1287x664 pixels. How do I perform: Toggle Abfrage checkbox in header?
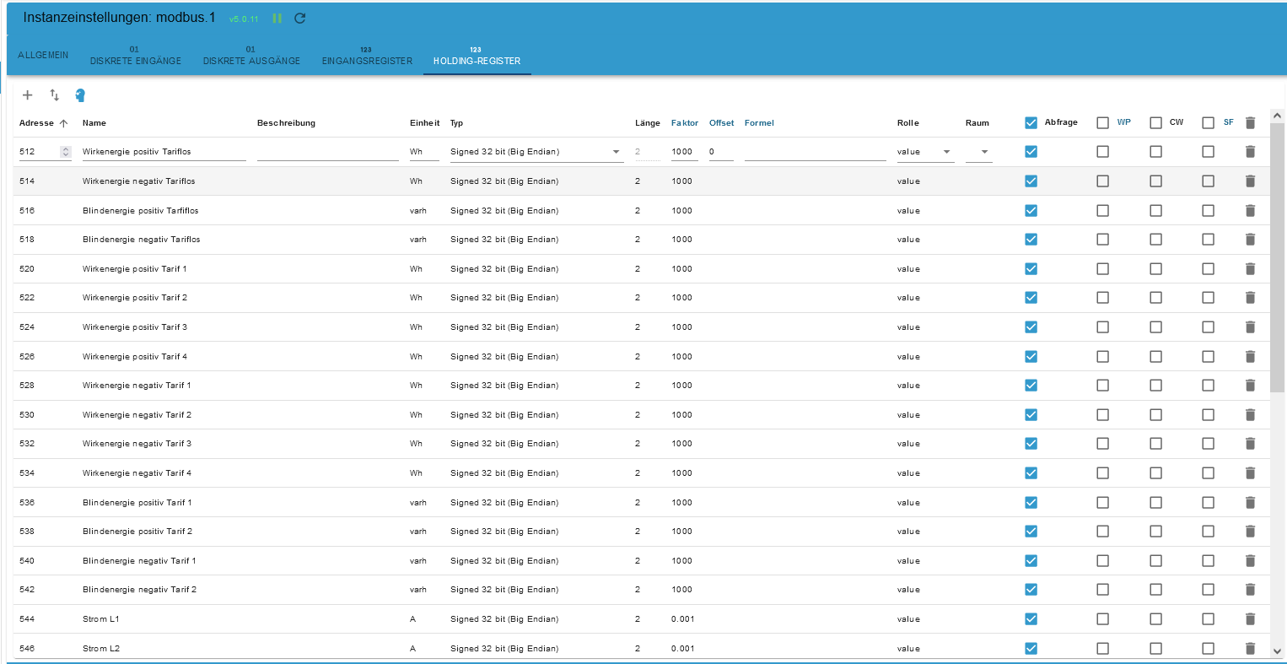1031,123
